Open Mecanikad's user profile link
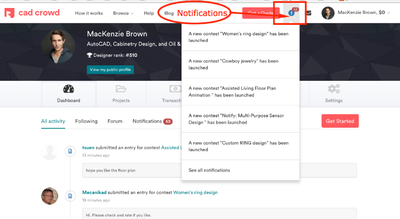Viewport: 400px width, 219px height. click(94, 193)
